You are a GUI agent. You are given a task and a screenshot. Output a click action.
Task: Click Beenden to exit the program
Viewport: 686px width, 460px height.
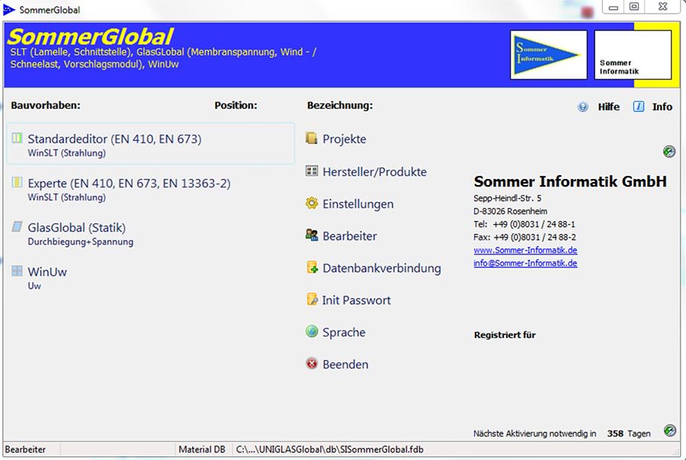click(x=345, y=364)
